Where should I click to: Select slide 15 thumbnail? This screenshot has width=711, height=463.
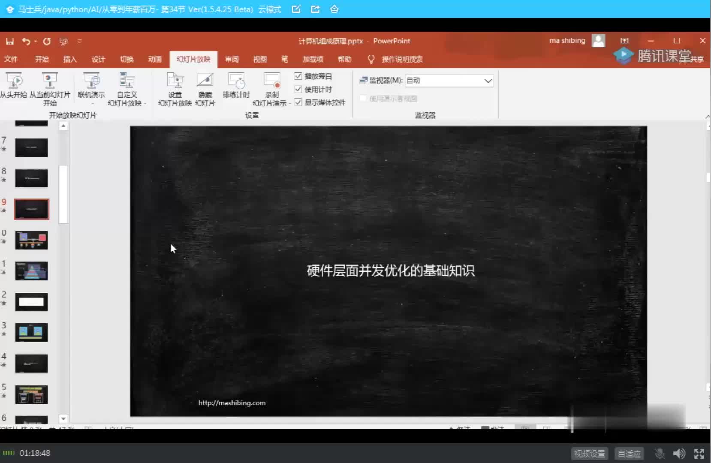point(31,394)
